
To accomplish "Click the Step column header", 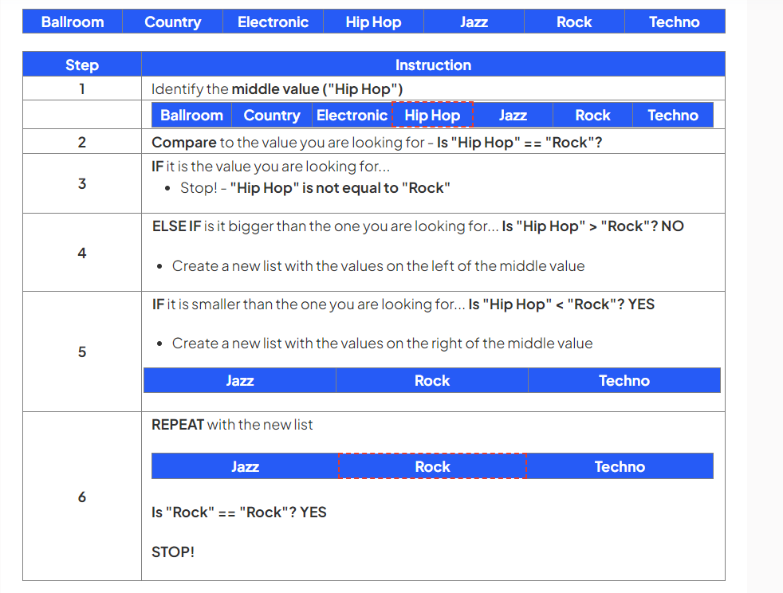I will (82, 65).
